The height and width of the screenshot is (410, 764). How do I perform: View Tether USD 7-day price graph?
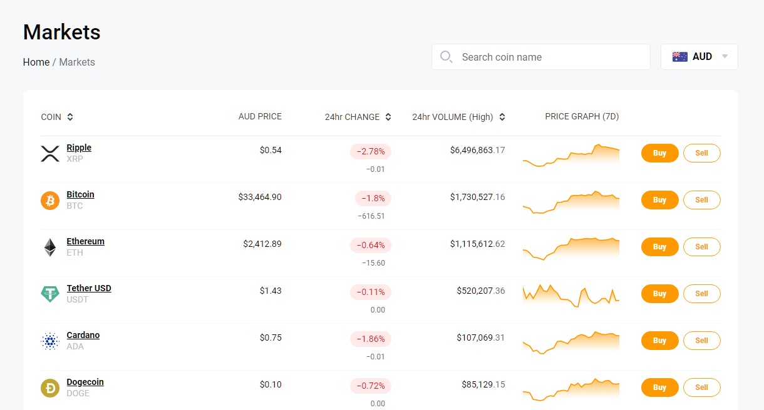[x=571, y=295]
